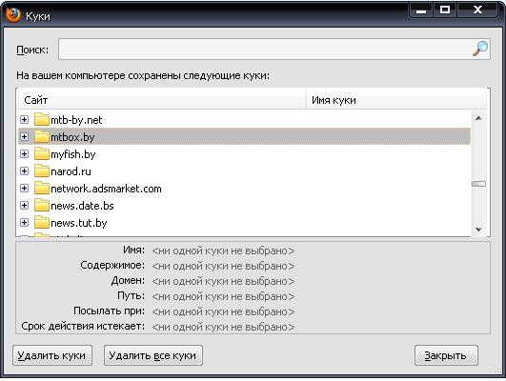Sort by the Имя куки column header
506x381 pixels.
coord(396,100)
